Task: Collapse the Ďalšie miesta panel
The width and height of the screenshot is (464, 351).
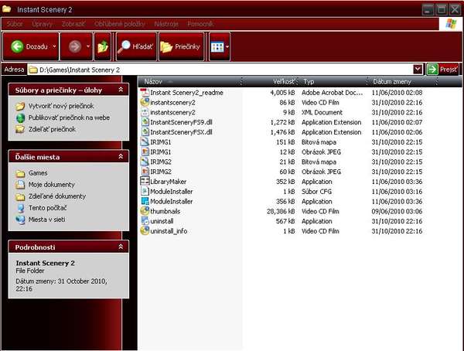Action: (x=121, y=156)
